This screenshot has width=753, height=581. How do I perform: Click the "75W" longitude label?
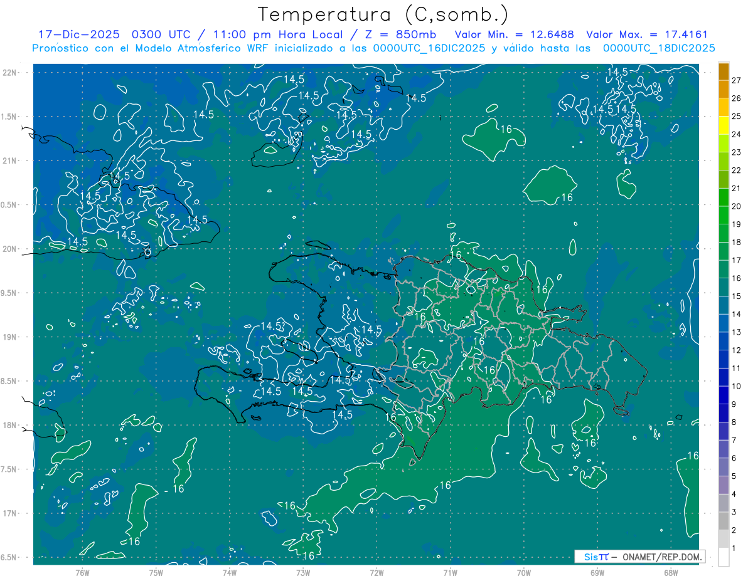pos(156,572)
